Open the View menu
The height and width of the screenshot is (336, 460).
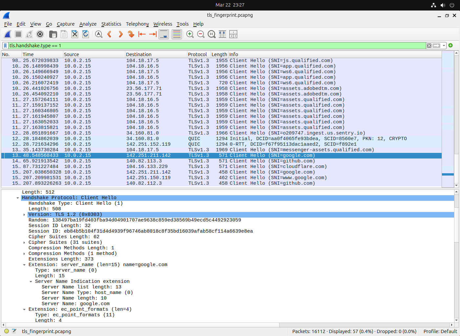tap(35, 24)
